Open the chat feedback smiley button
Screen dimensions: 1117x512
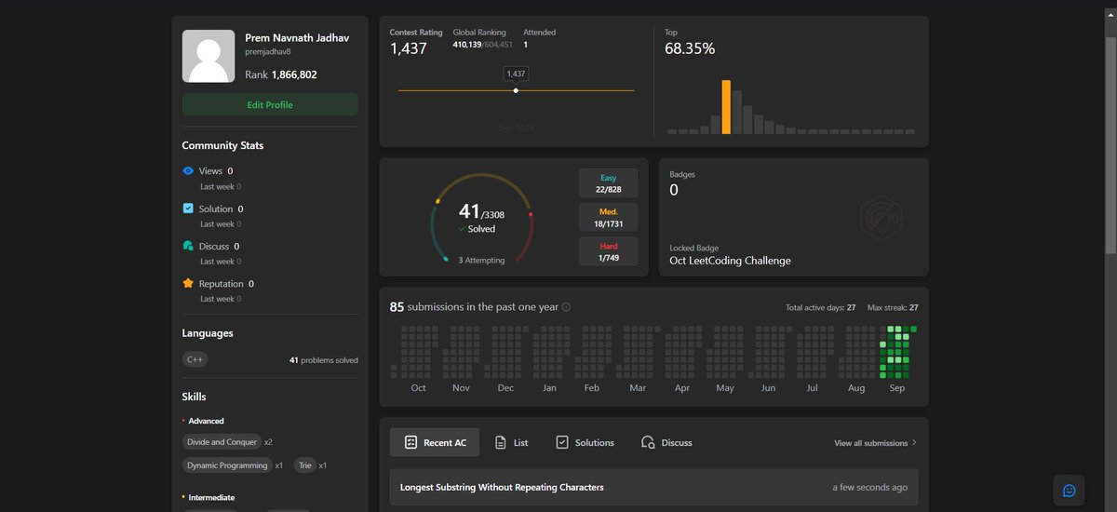(x=1070, y=491)
